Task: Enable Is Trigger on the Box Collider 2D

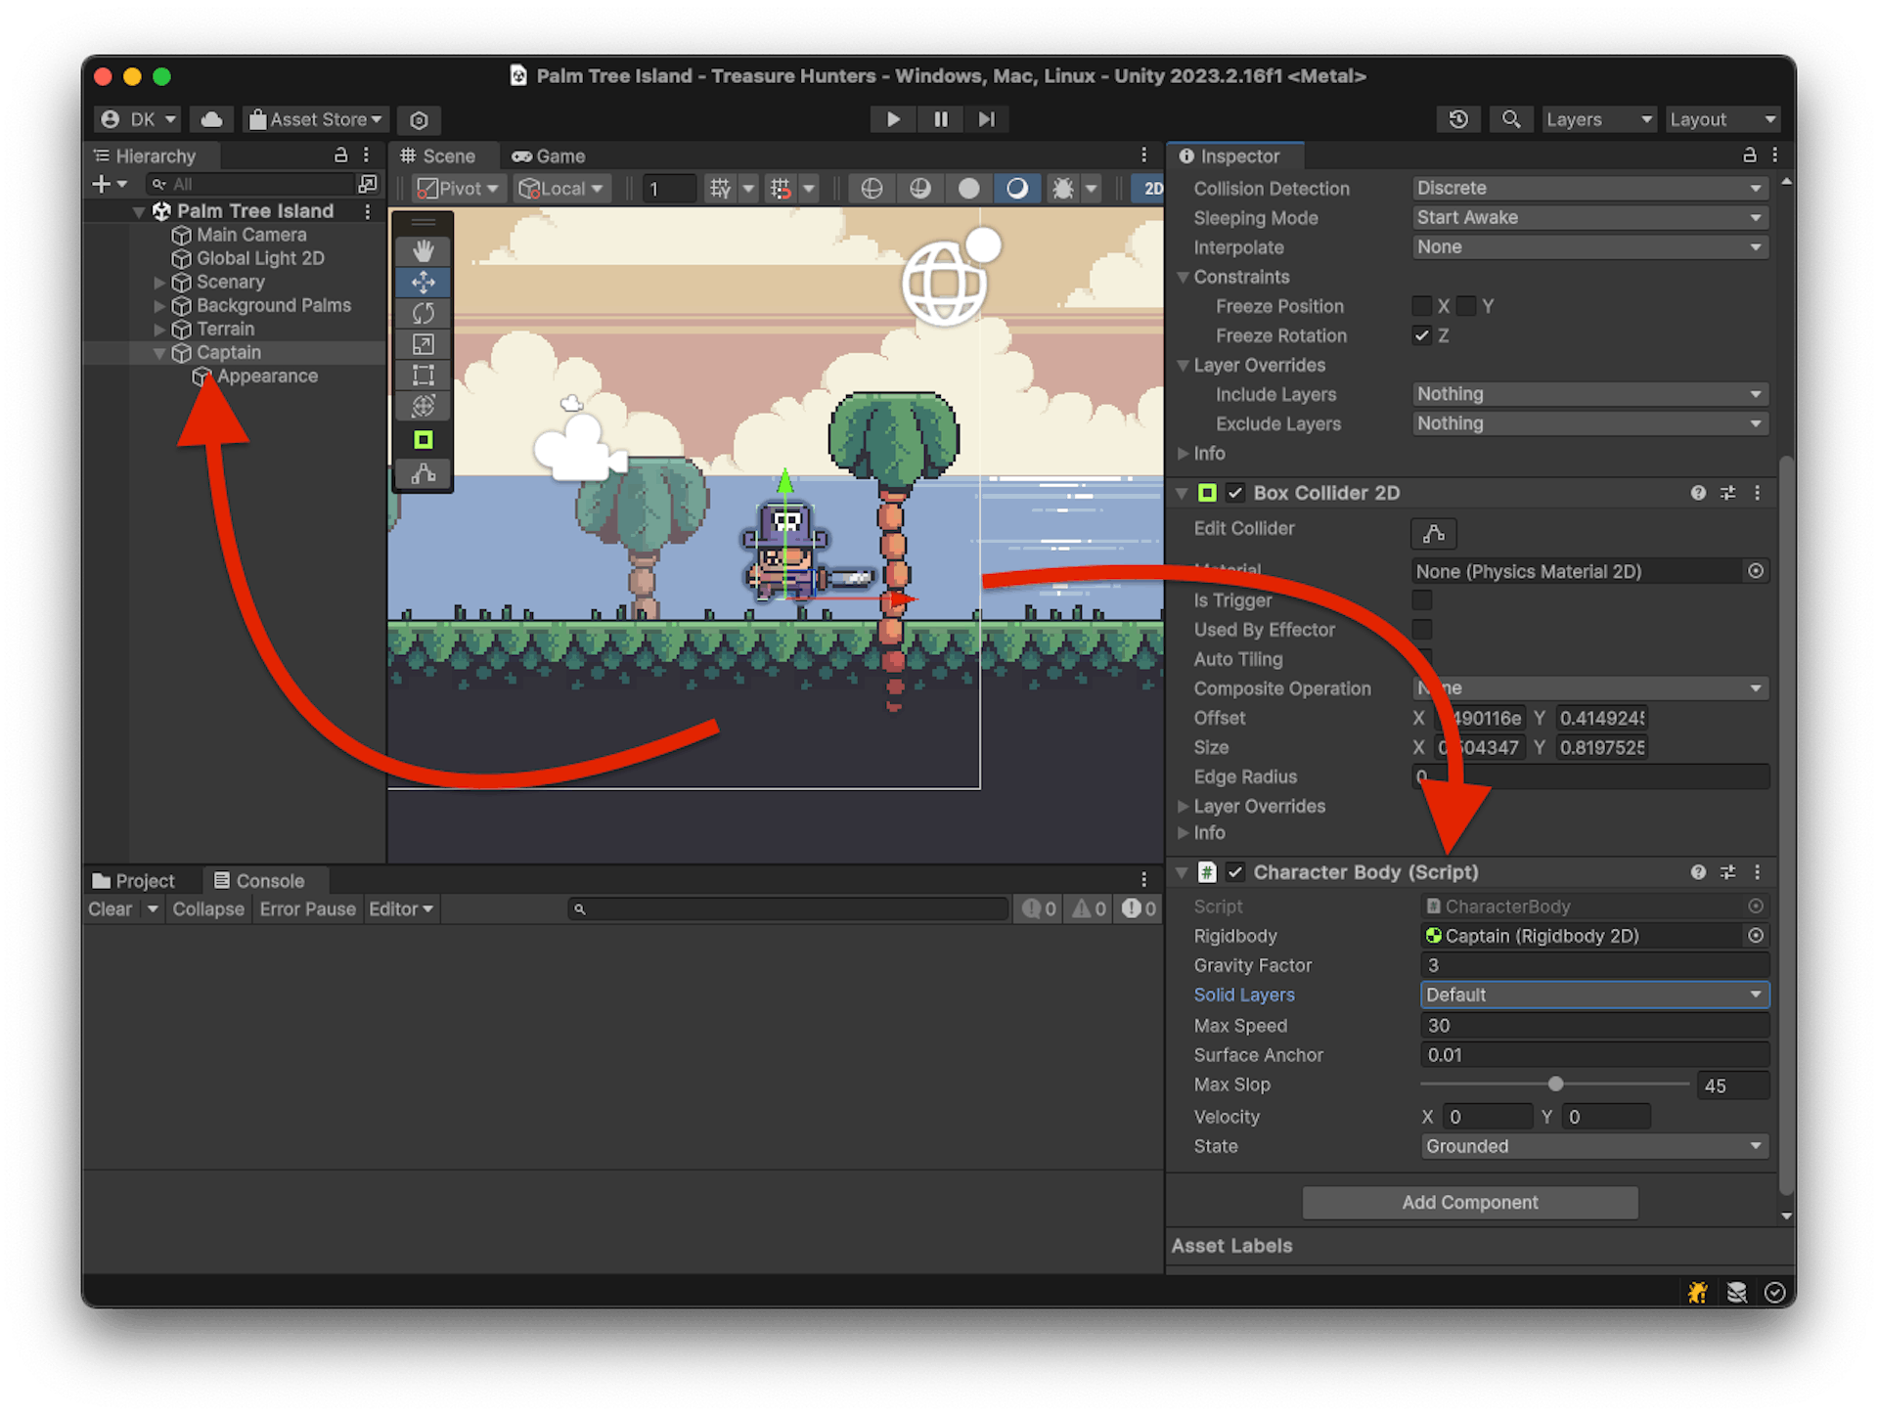Action: (x=1421, y=599)
